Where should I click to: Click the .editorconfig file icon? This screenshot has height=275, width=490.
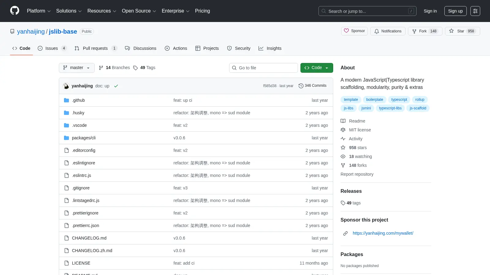66,150
